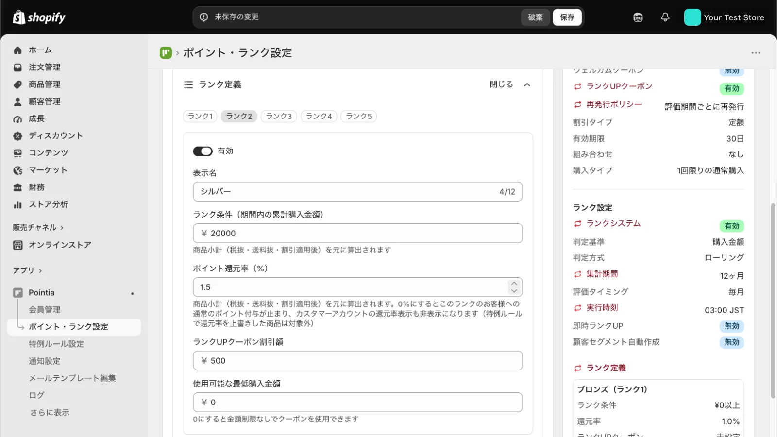The image size is (777, 437).
Task: Open 再発行ポリシー link
Action: coord(614,105)
